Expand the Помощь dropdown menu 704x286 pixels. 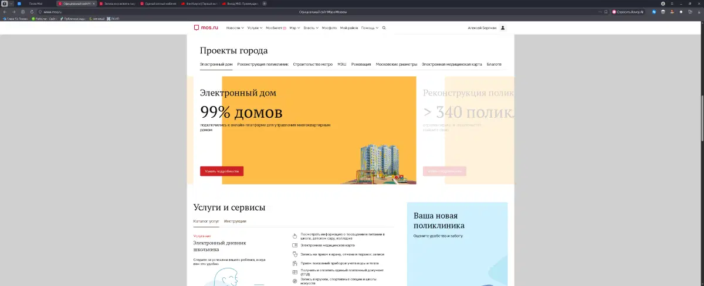pyautogui.click(x=370, y=28)
